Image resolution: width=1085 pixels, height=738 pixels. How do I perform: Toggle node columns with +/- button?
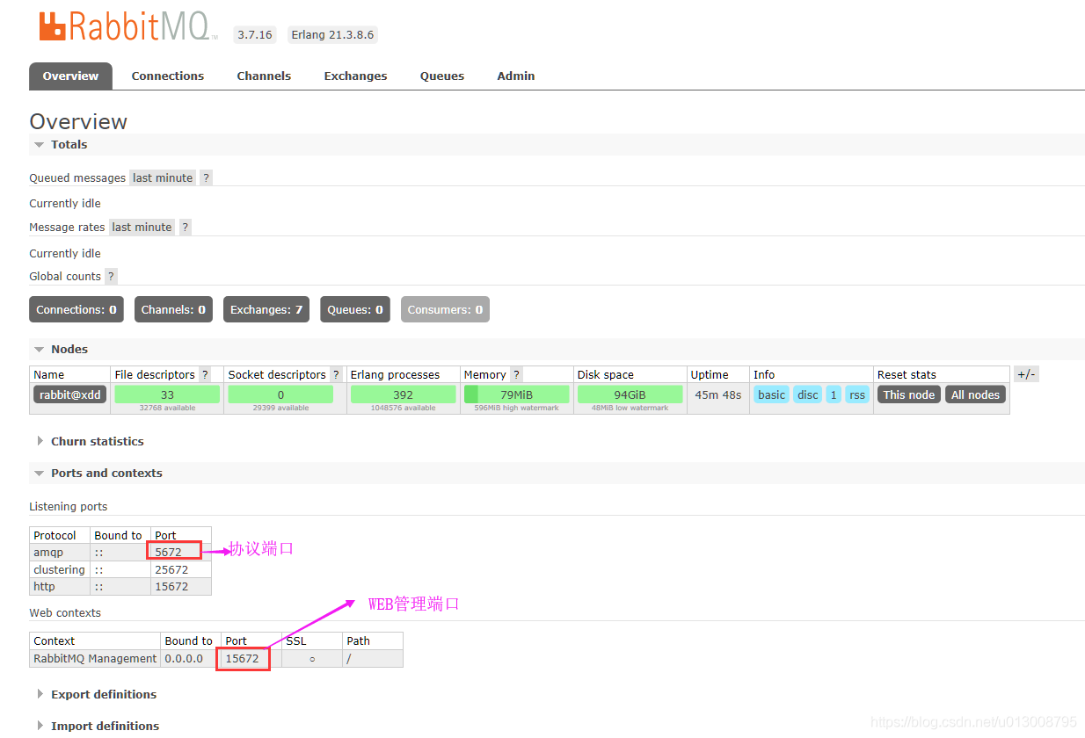(1026, 374)
